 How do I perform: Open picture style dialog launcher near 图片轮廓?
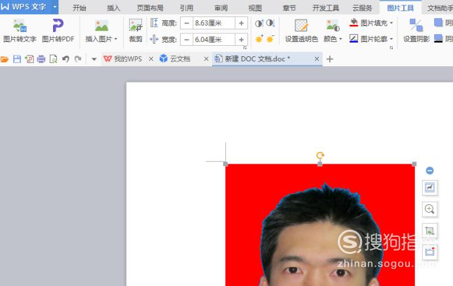coord(391,48)
